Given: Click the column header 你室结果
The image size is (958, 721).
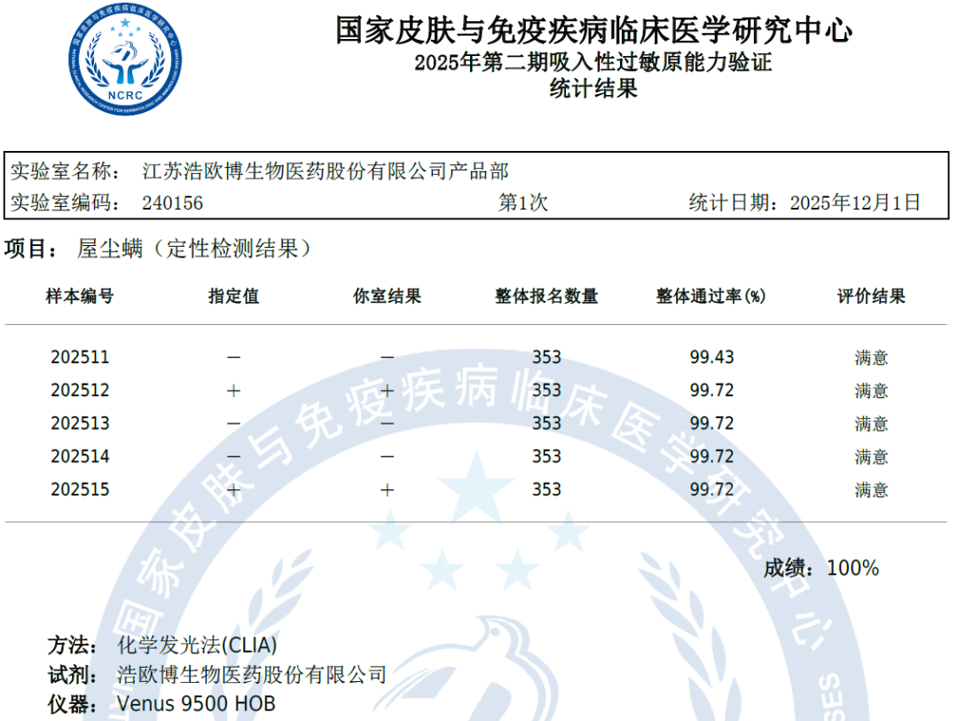Looking at the screenshot, I should (388, 297).
